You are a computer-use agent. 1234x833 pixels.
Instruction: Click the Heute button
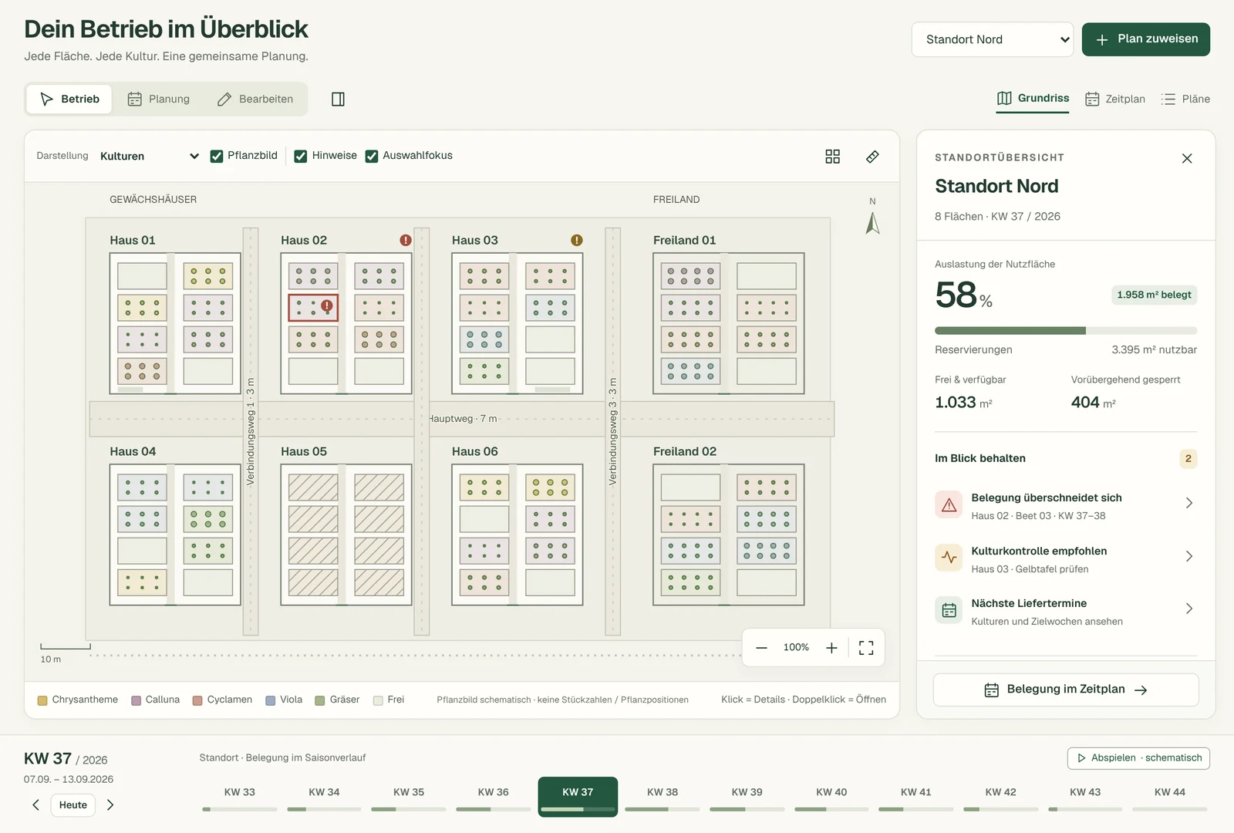click(x=73, y=804)
